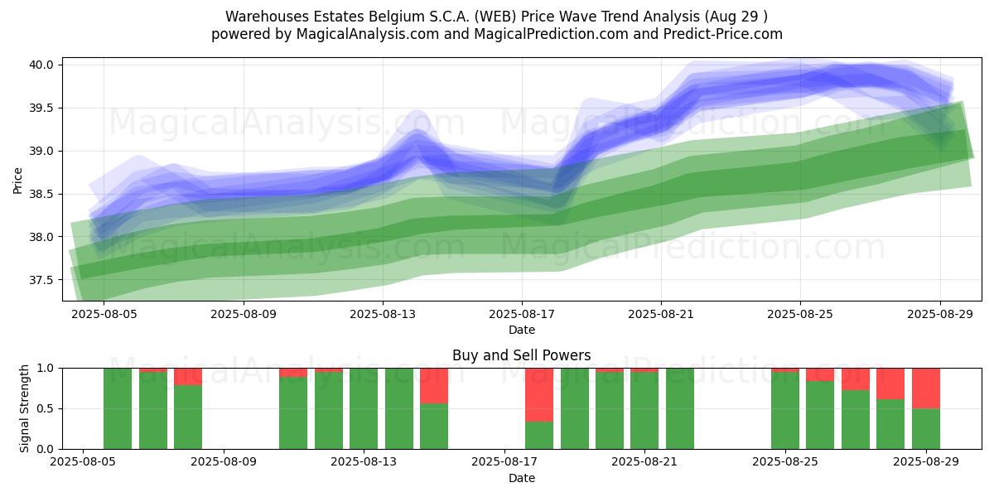The image size is (994, 497).
Task: Click the 2025-08-21 date tick on bar chart
Action: pos(644,462)
